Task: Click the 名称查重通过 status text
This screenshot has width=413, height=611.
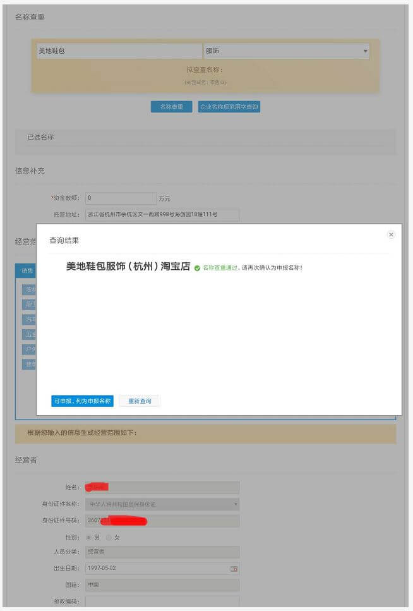Action: tap(220, 268)
